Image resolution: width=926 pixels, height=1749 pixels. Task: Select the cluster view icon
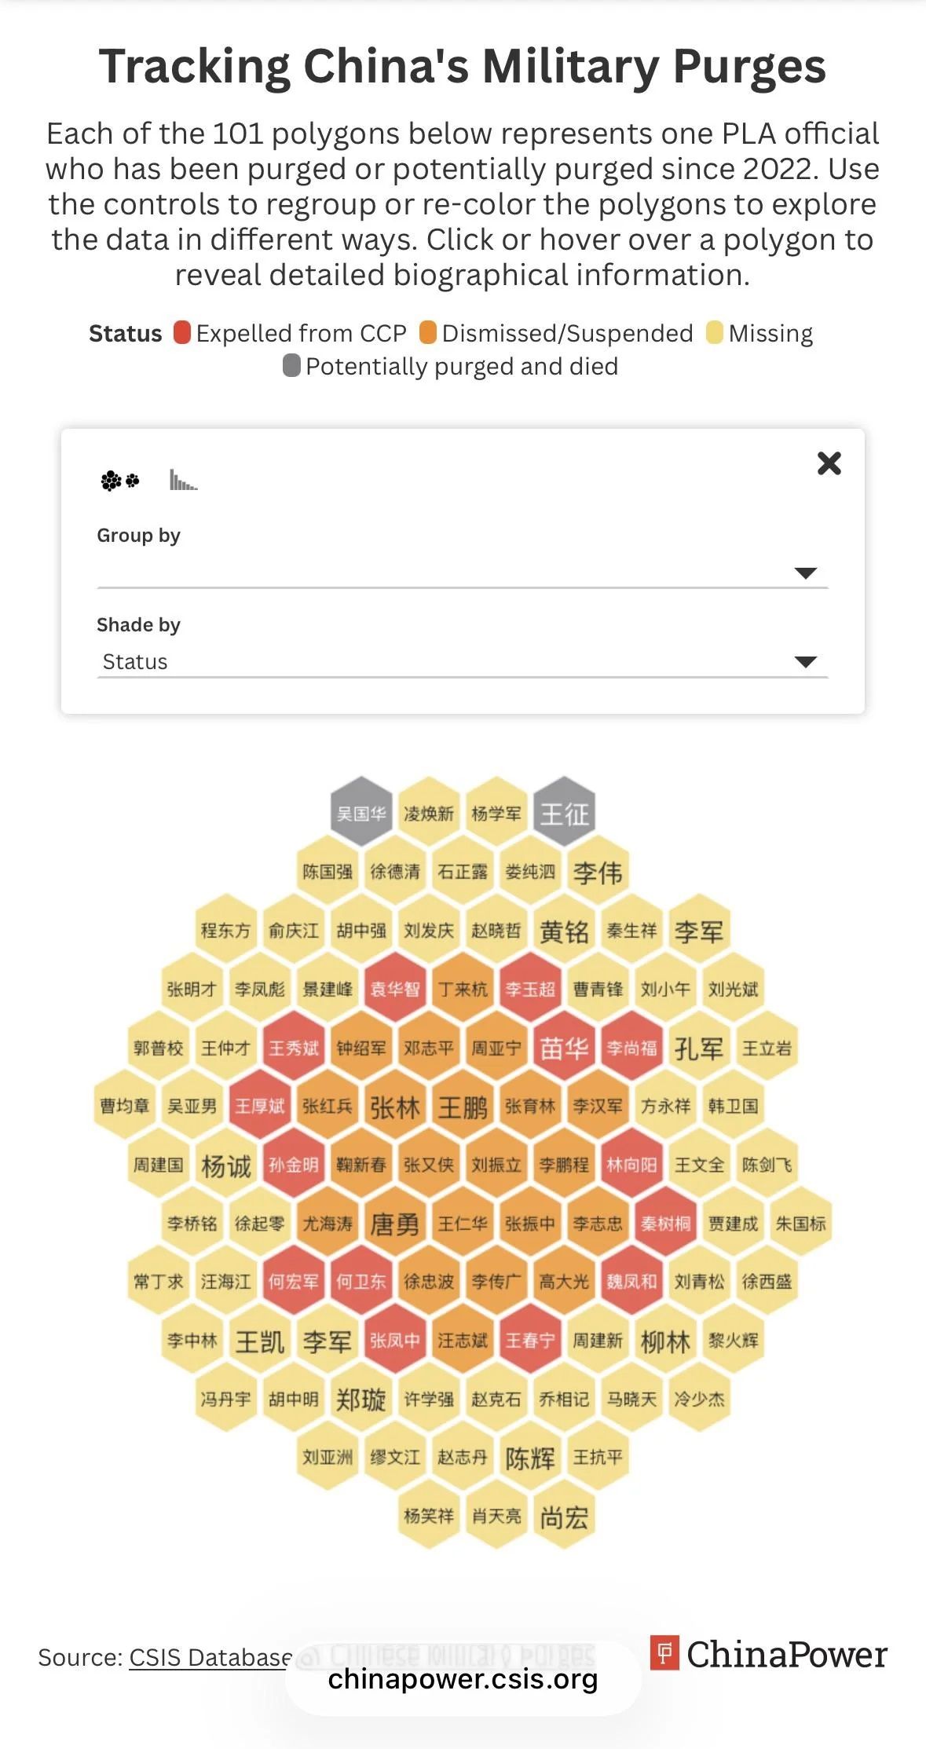pos(119,480)
